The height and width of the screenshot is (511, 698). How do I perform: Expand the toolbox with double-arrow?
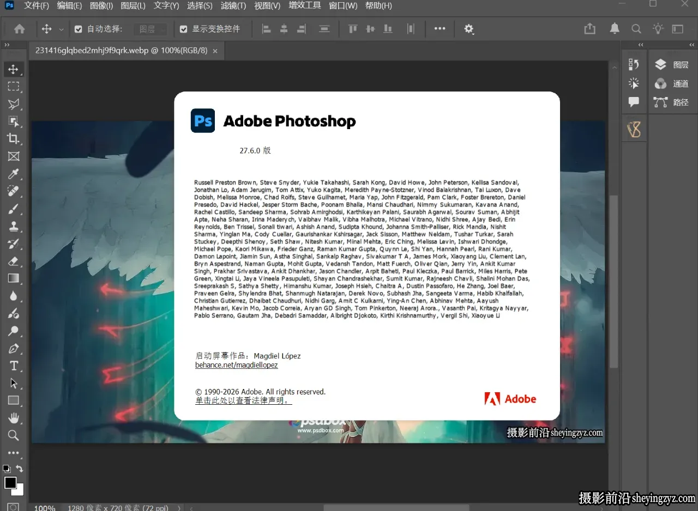(7, 45)
